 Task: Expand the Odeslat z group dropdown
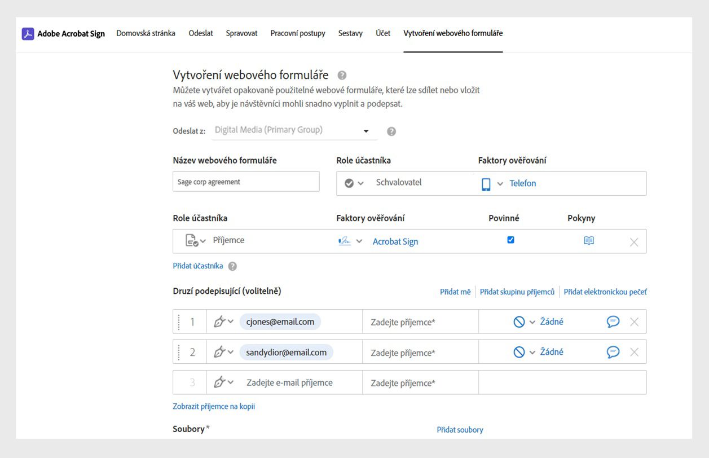(366, 131)
